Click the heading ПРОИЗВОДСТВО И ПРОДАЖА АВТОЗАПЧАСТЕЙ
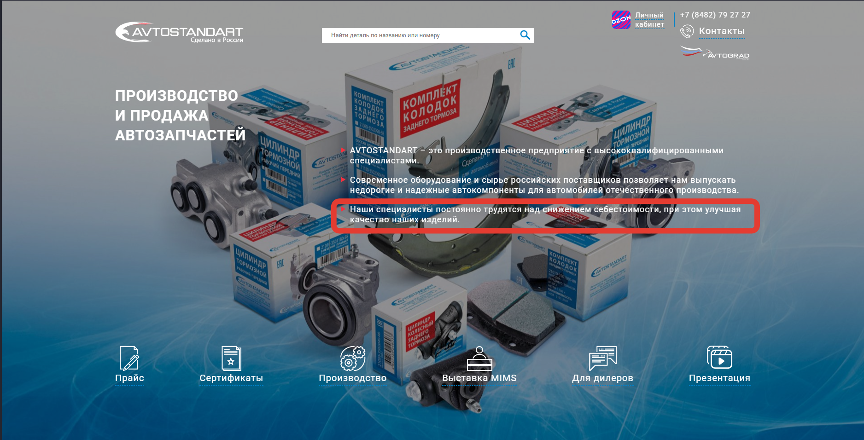The width and height of the screenshot is (864, 440). pyautogui.click(x=180, y=115)
